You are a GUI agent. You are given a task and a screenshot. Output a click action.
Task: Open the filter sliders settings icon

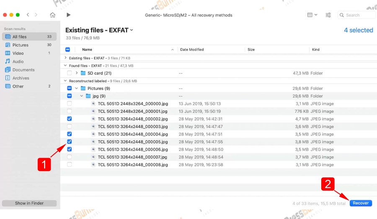click(328, 15)
